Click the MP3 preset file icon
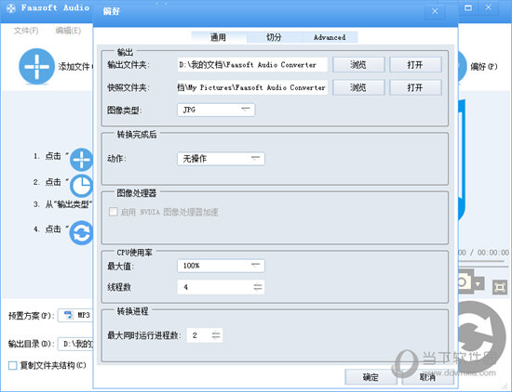512x392 pixels. click(x=69, y=315)
